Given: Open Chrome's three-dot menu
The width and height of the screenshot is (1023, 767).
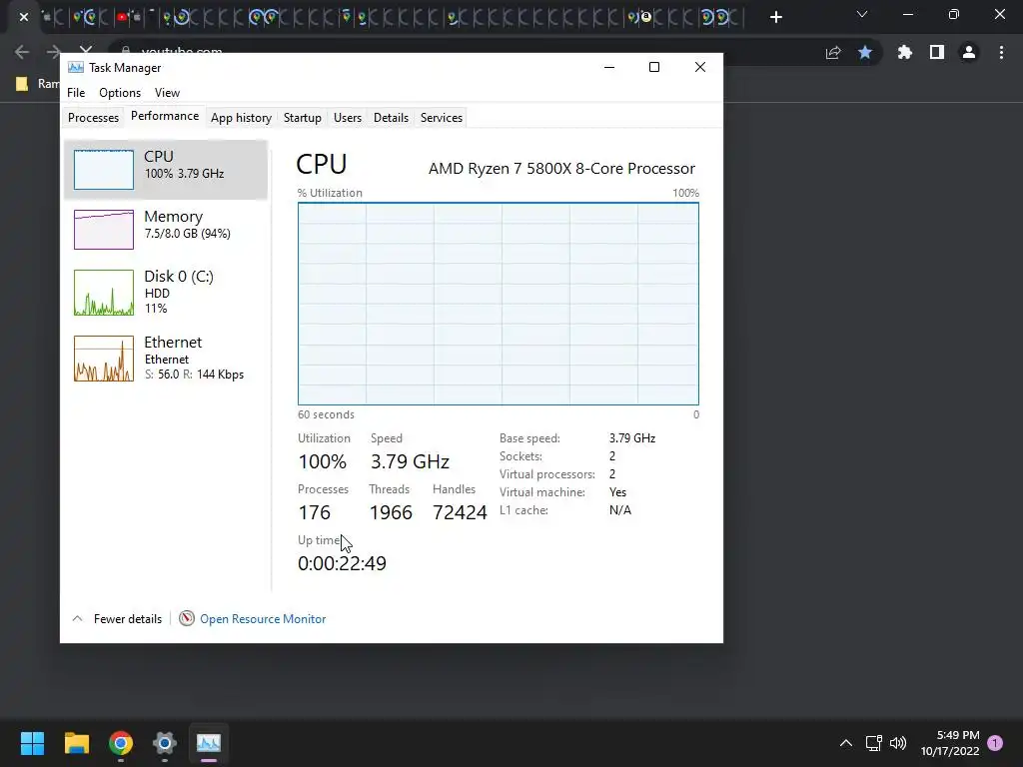Looking at the screenshot, I should pos(1001,52).
